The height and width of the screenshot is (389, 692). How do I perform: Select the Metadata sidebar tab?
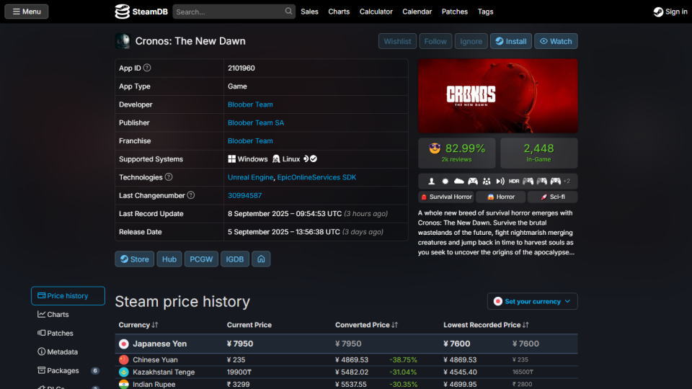point(68,352)
